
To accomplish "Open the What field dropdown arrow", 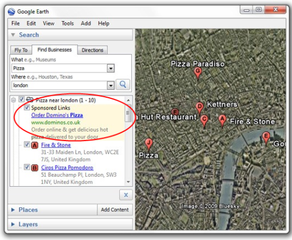I will click(111, 68).
